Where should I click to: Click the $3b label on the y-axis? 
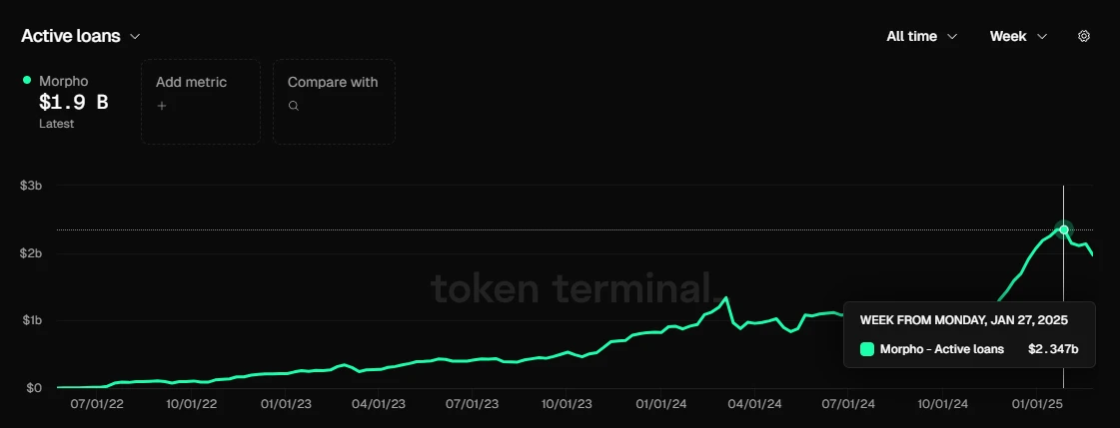[32, 186]
